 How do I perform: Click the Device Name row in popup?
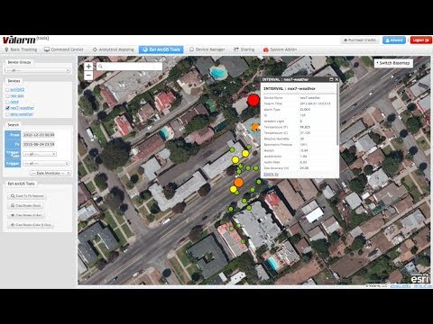(299, 98)
